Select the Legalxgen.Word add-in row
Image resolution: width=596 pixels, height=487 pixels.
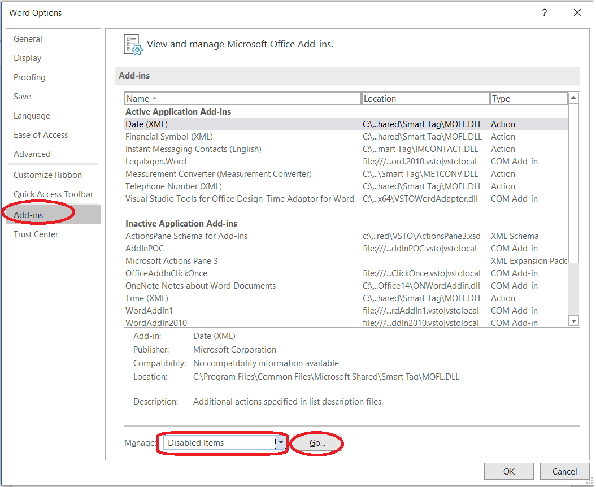pyautogui.click(x=156, y=162)
